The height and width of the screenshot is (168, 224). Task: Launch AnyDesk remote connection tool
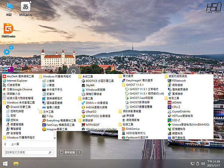[x=18, y=77]
